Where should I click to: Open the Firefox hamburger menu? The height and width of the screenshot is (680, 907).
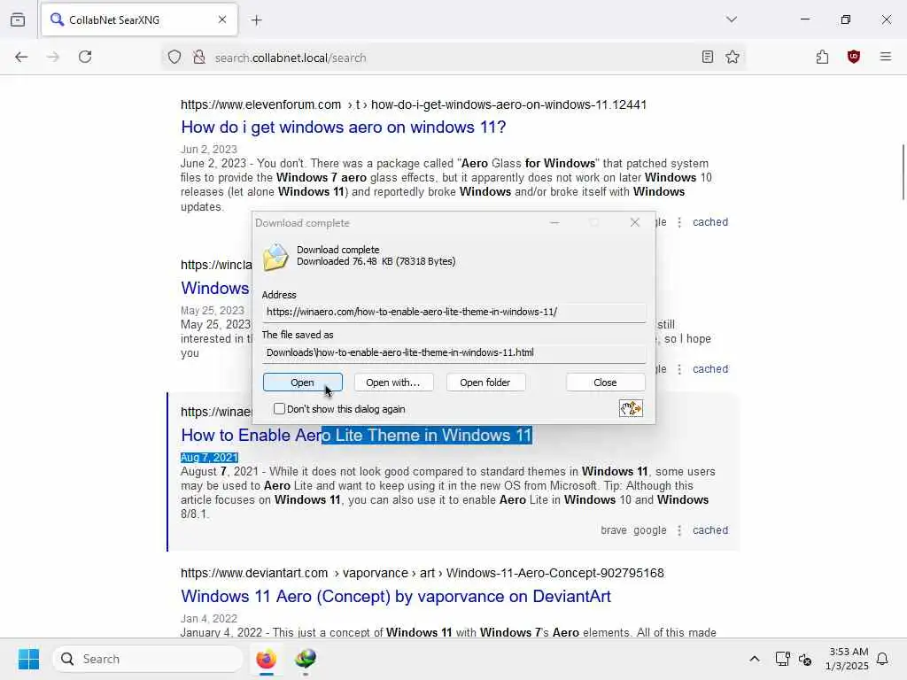tap(885, 57)
